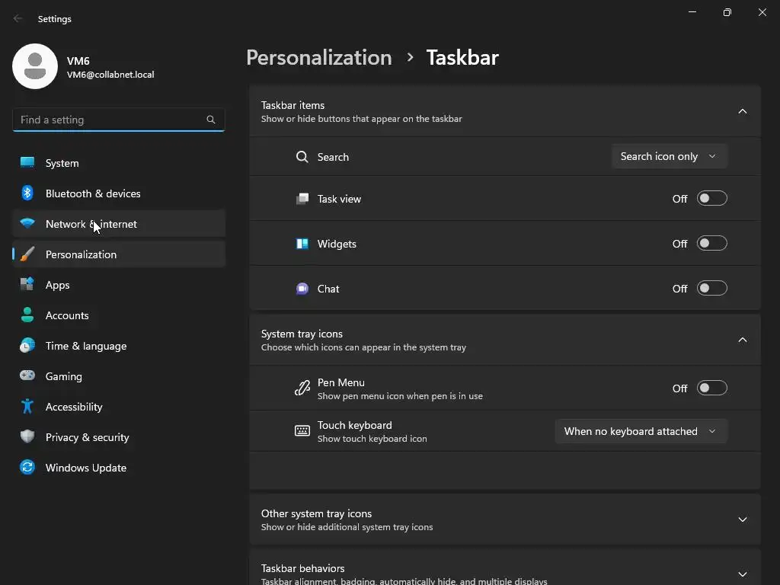This screenshot has width=780, height=585.
Task: Open the System settings category
Action: pyautogui.click(x=62, y=163)
